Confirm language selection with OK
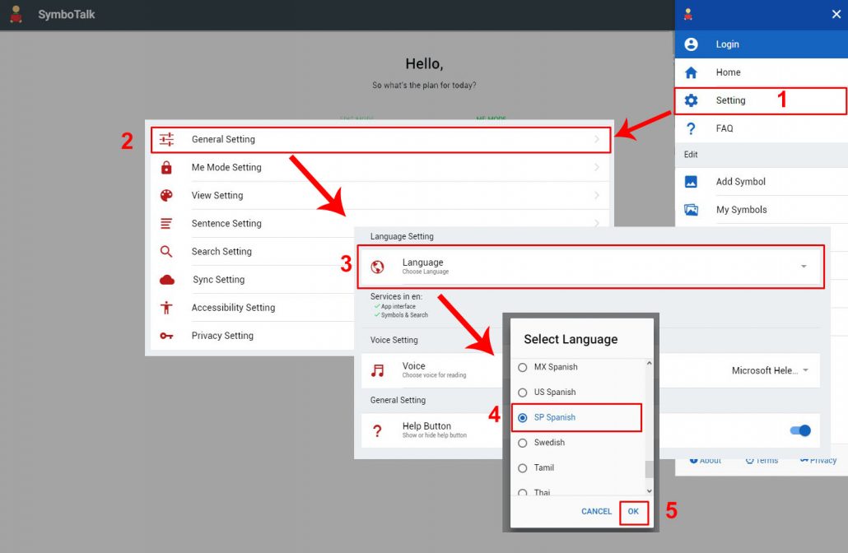 point(634,511)
